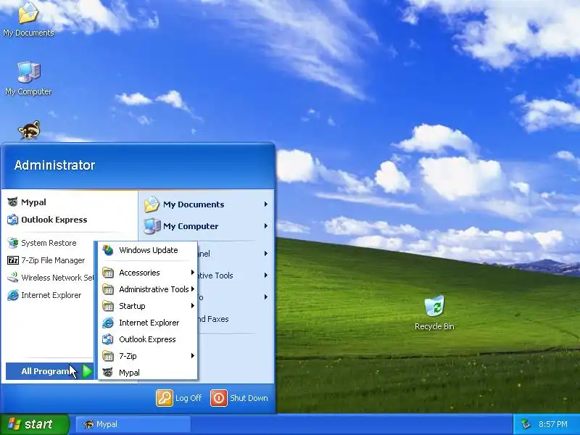The height and width of the screenshot is (435, 580).
Task: Click the Internet Explorer label in recent programs
Action: tap(51, 295)
